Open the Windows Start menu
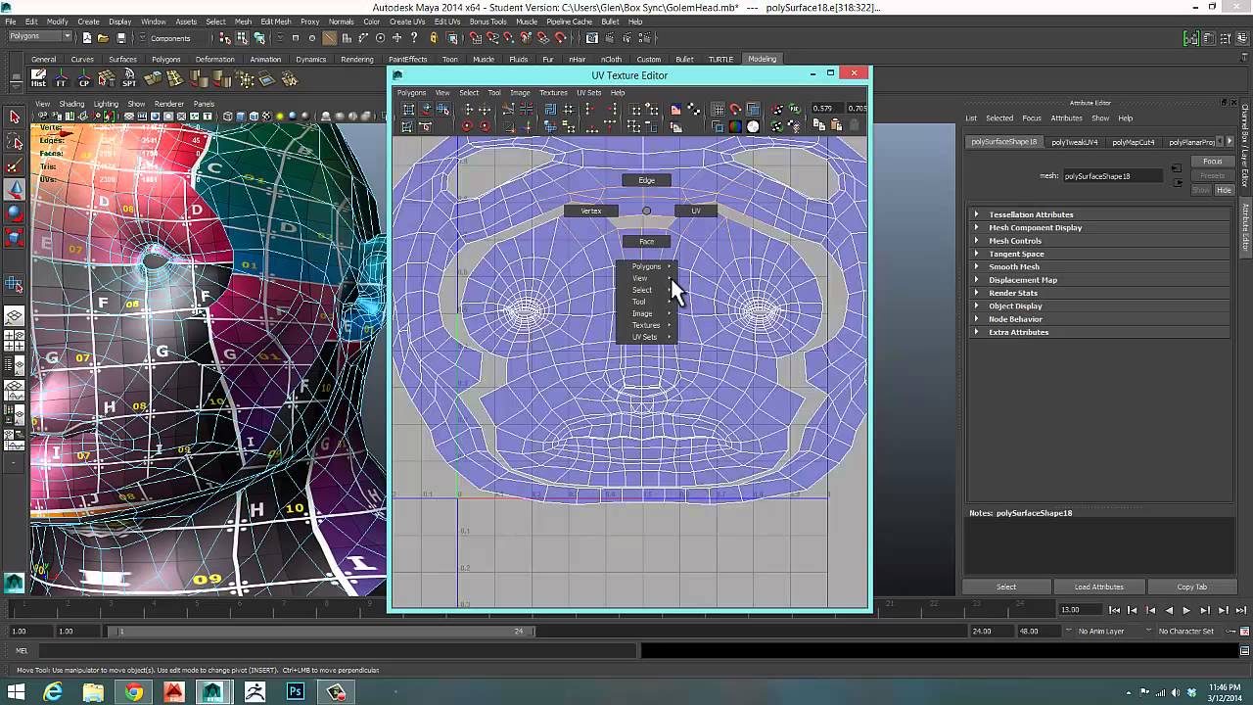Screen dimensions: 1253x705 [x=16, y=692]
